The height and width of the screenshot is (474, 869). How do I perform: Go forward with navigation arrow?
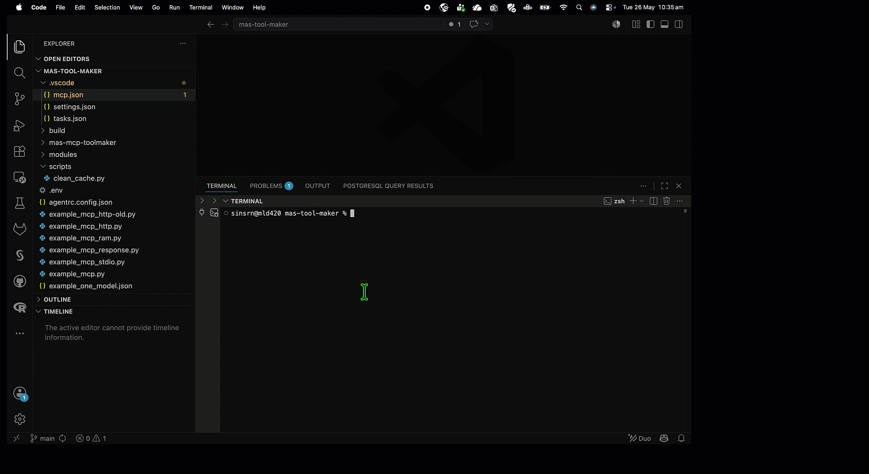pyautogui.click(x=225, y=24)
